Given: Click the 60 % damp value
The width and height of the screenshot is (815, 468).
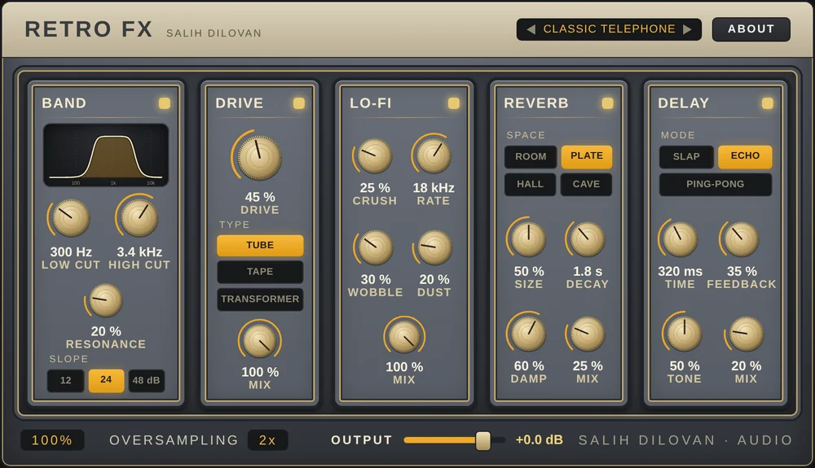Looking at the screenshot, I should pos(529,366).
